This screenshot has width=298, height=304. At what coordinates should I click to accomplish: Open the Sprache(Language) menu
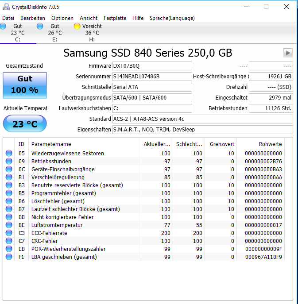[x=172, y=18]
